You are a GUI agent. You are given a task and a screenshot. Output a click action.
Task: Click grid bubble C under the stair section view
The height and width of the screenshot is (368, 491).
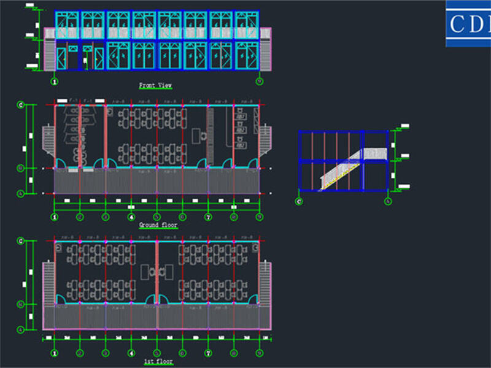click(x=299, y=201)
